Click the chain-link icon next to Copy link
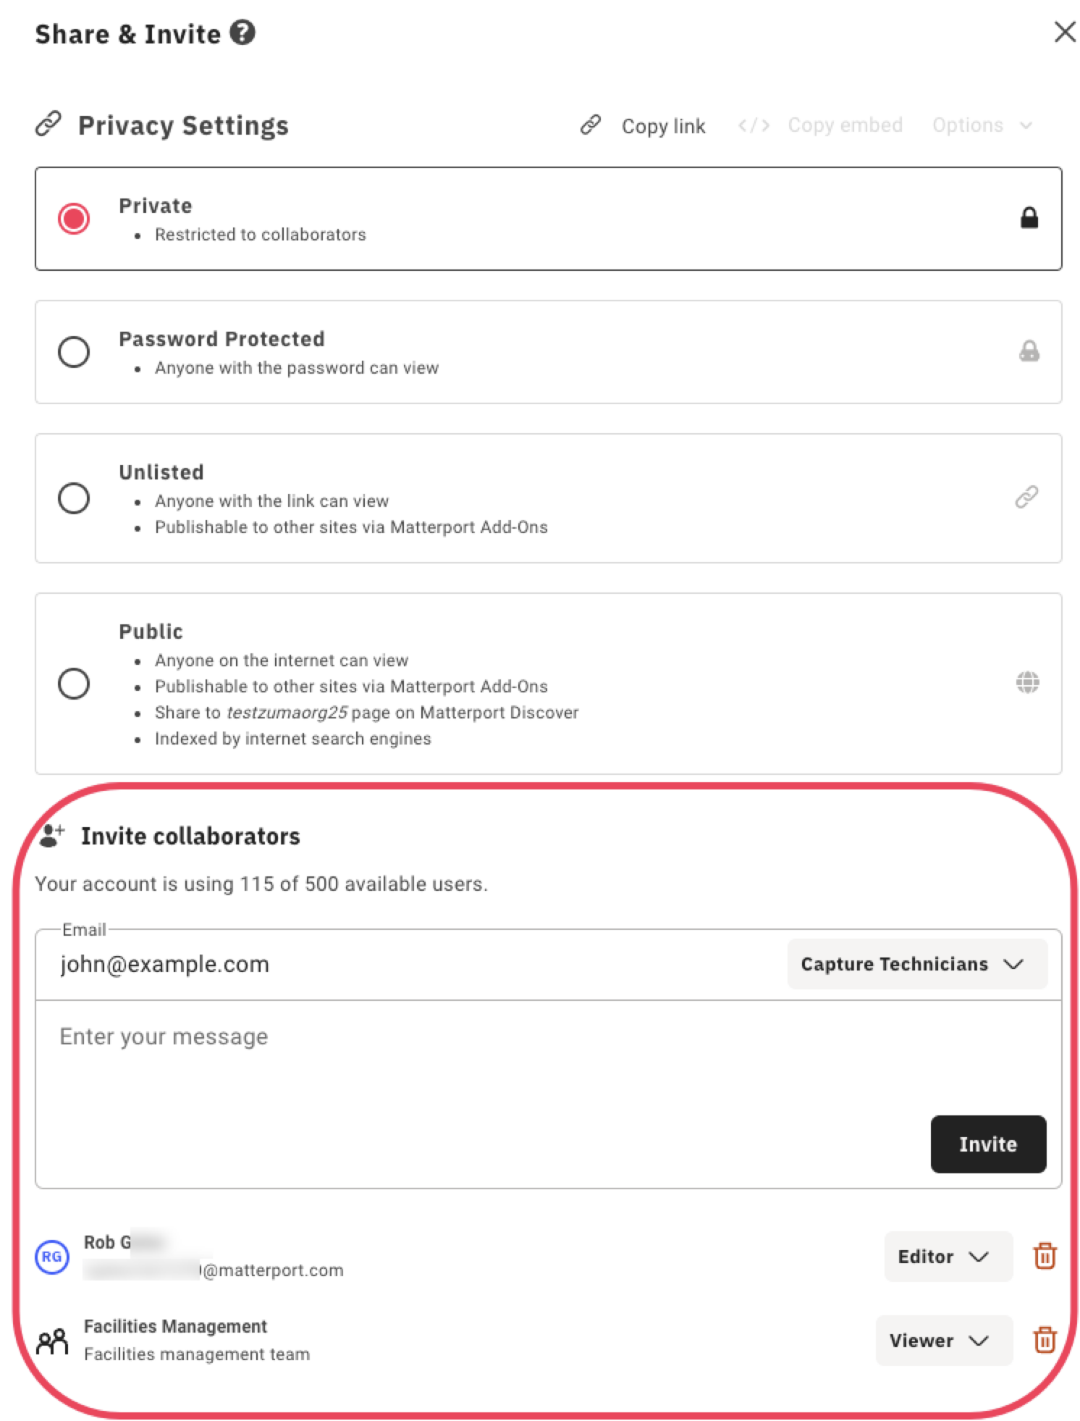Viewport: 1080px width, 1421px height. pos(591,125)
